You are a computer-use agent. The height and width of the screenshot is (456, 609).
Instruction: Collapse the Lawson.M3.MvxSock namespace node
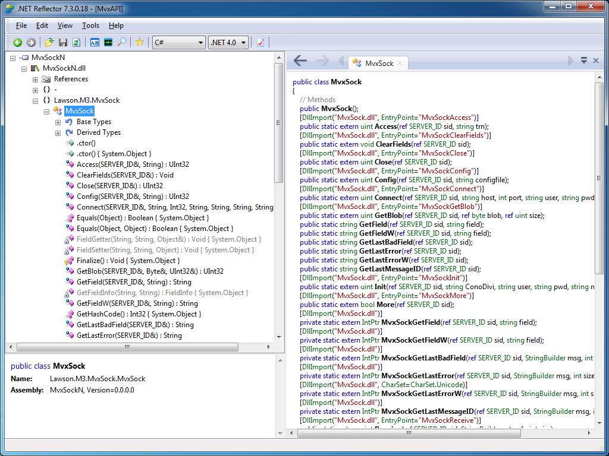tap(36, 101)
